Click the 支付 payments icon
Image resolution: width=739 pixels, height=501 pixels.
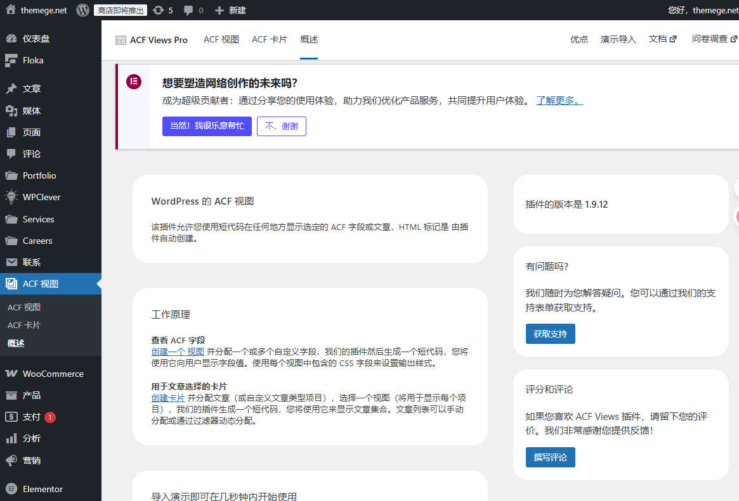pos(11,417)
